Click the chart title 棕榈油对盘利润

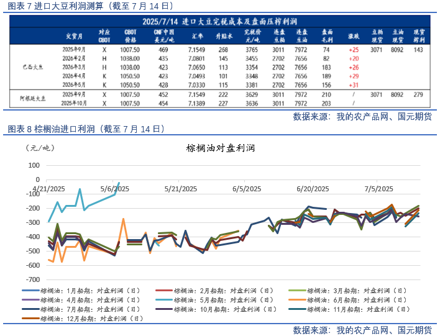coord(220,148)
